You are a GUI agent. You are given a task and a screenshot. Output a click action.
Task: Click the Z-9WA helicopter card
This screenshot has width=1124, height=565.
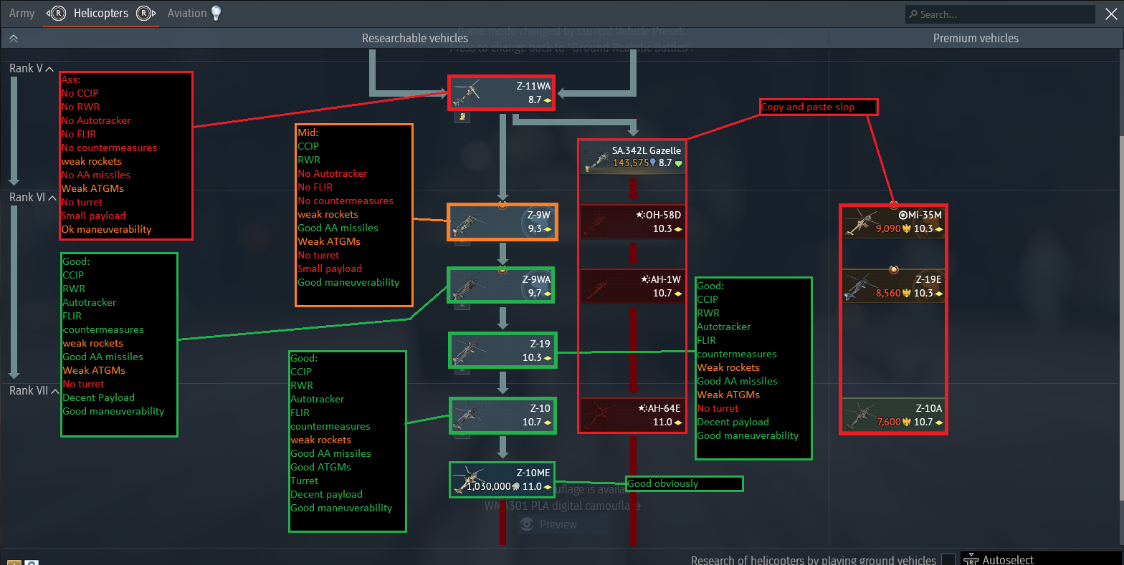pyautogui.click(x=501, y=286)
